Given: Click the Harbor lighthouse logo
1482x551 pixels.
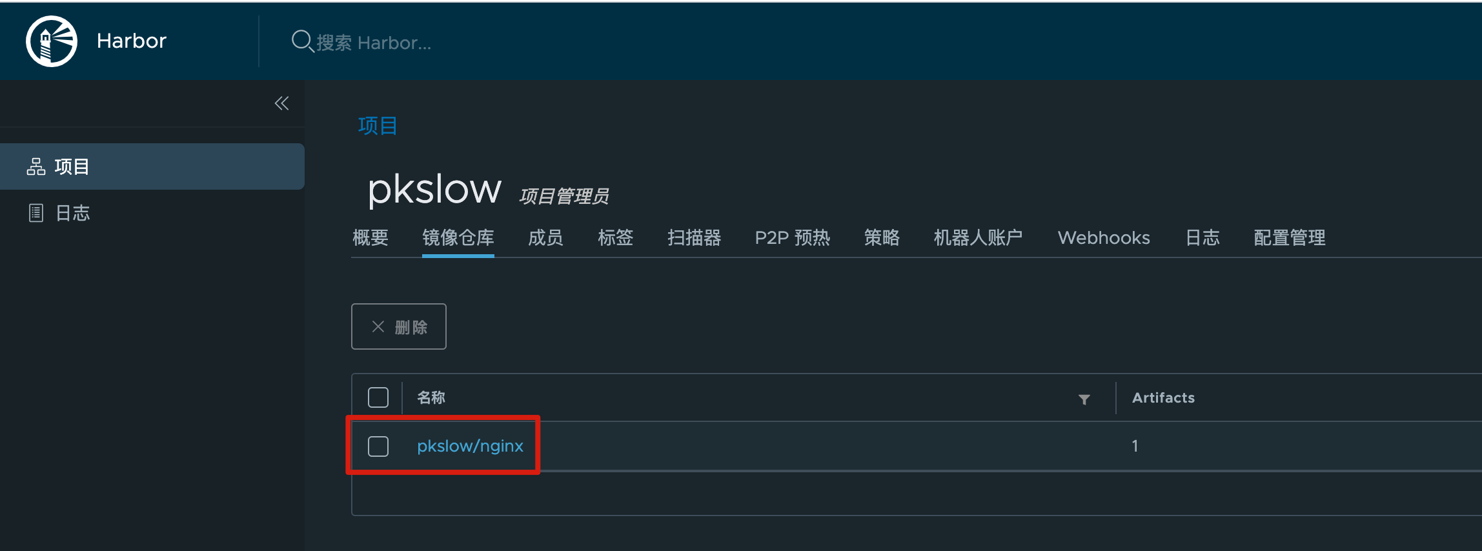Looking at the screenshot, I should tap(52, 41).
